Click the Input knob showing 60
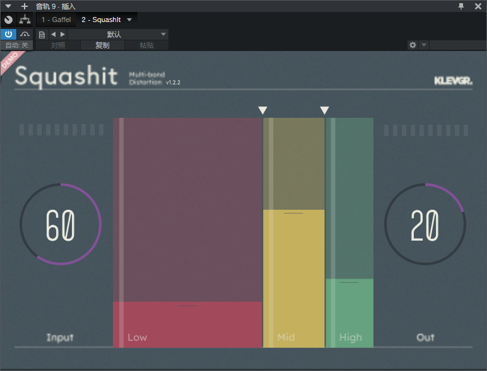 click(61, 224)
